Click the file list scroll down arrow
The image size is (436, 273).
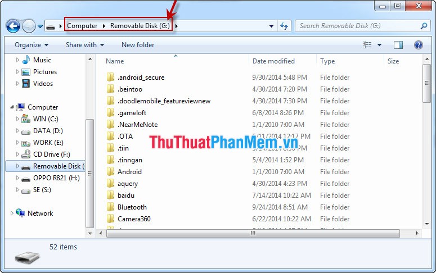[427, 224]
